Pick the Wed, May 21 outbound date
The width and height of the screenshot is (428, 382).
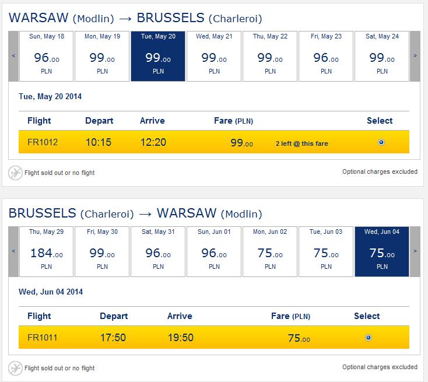click(214, 56)
